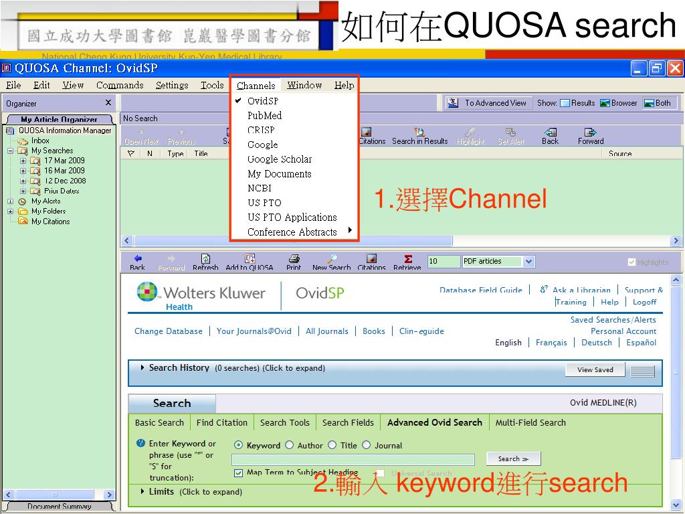Expand the Prior Dates folder
This screenshot has width=685, height=514.
(23, 191)
